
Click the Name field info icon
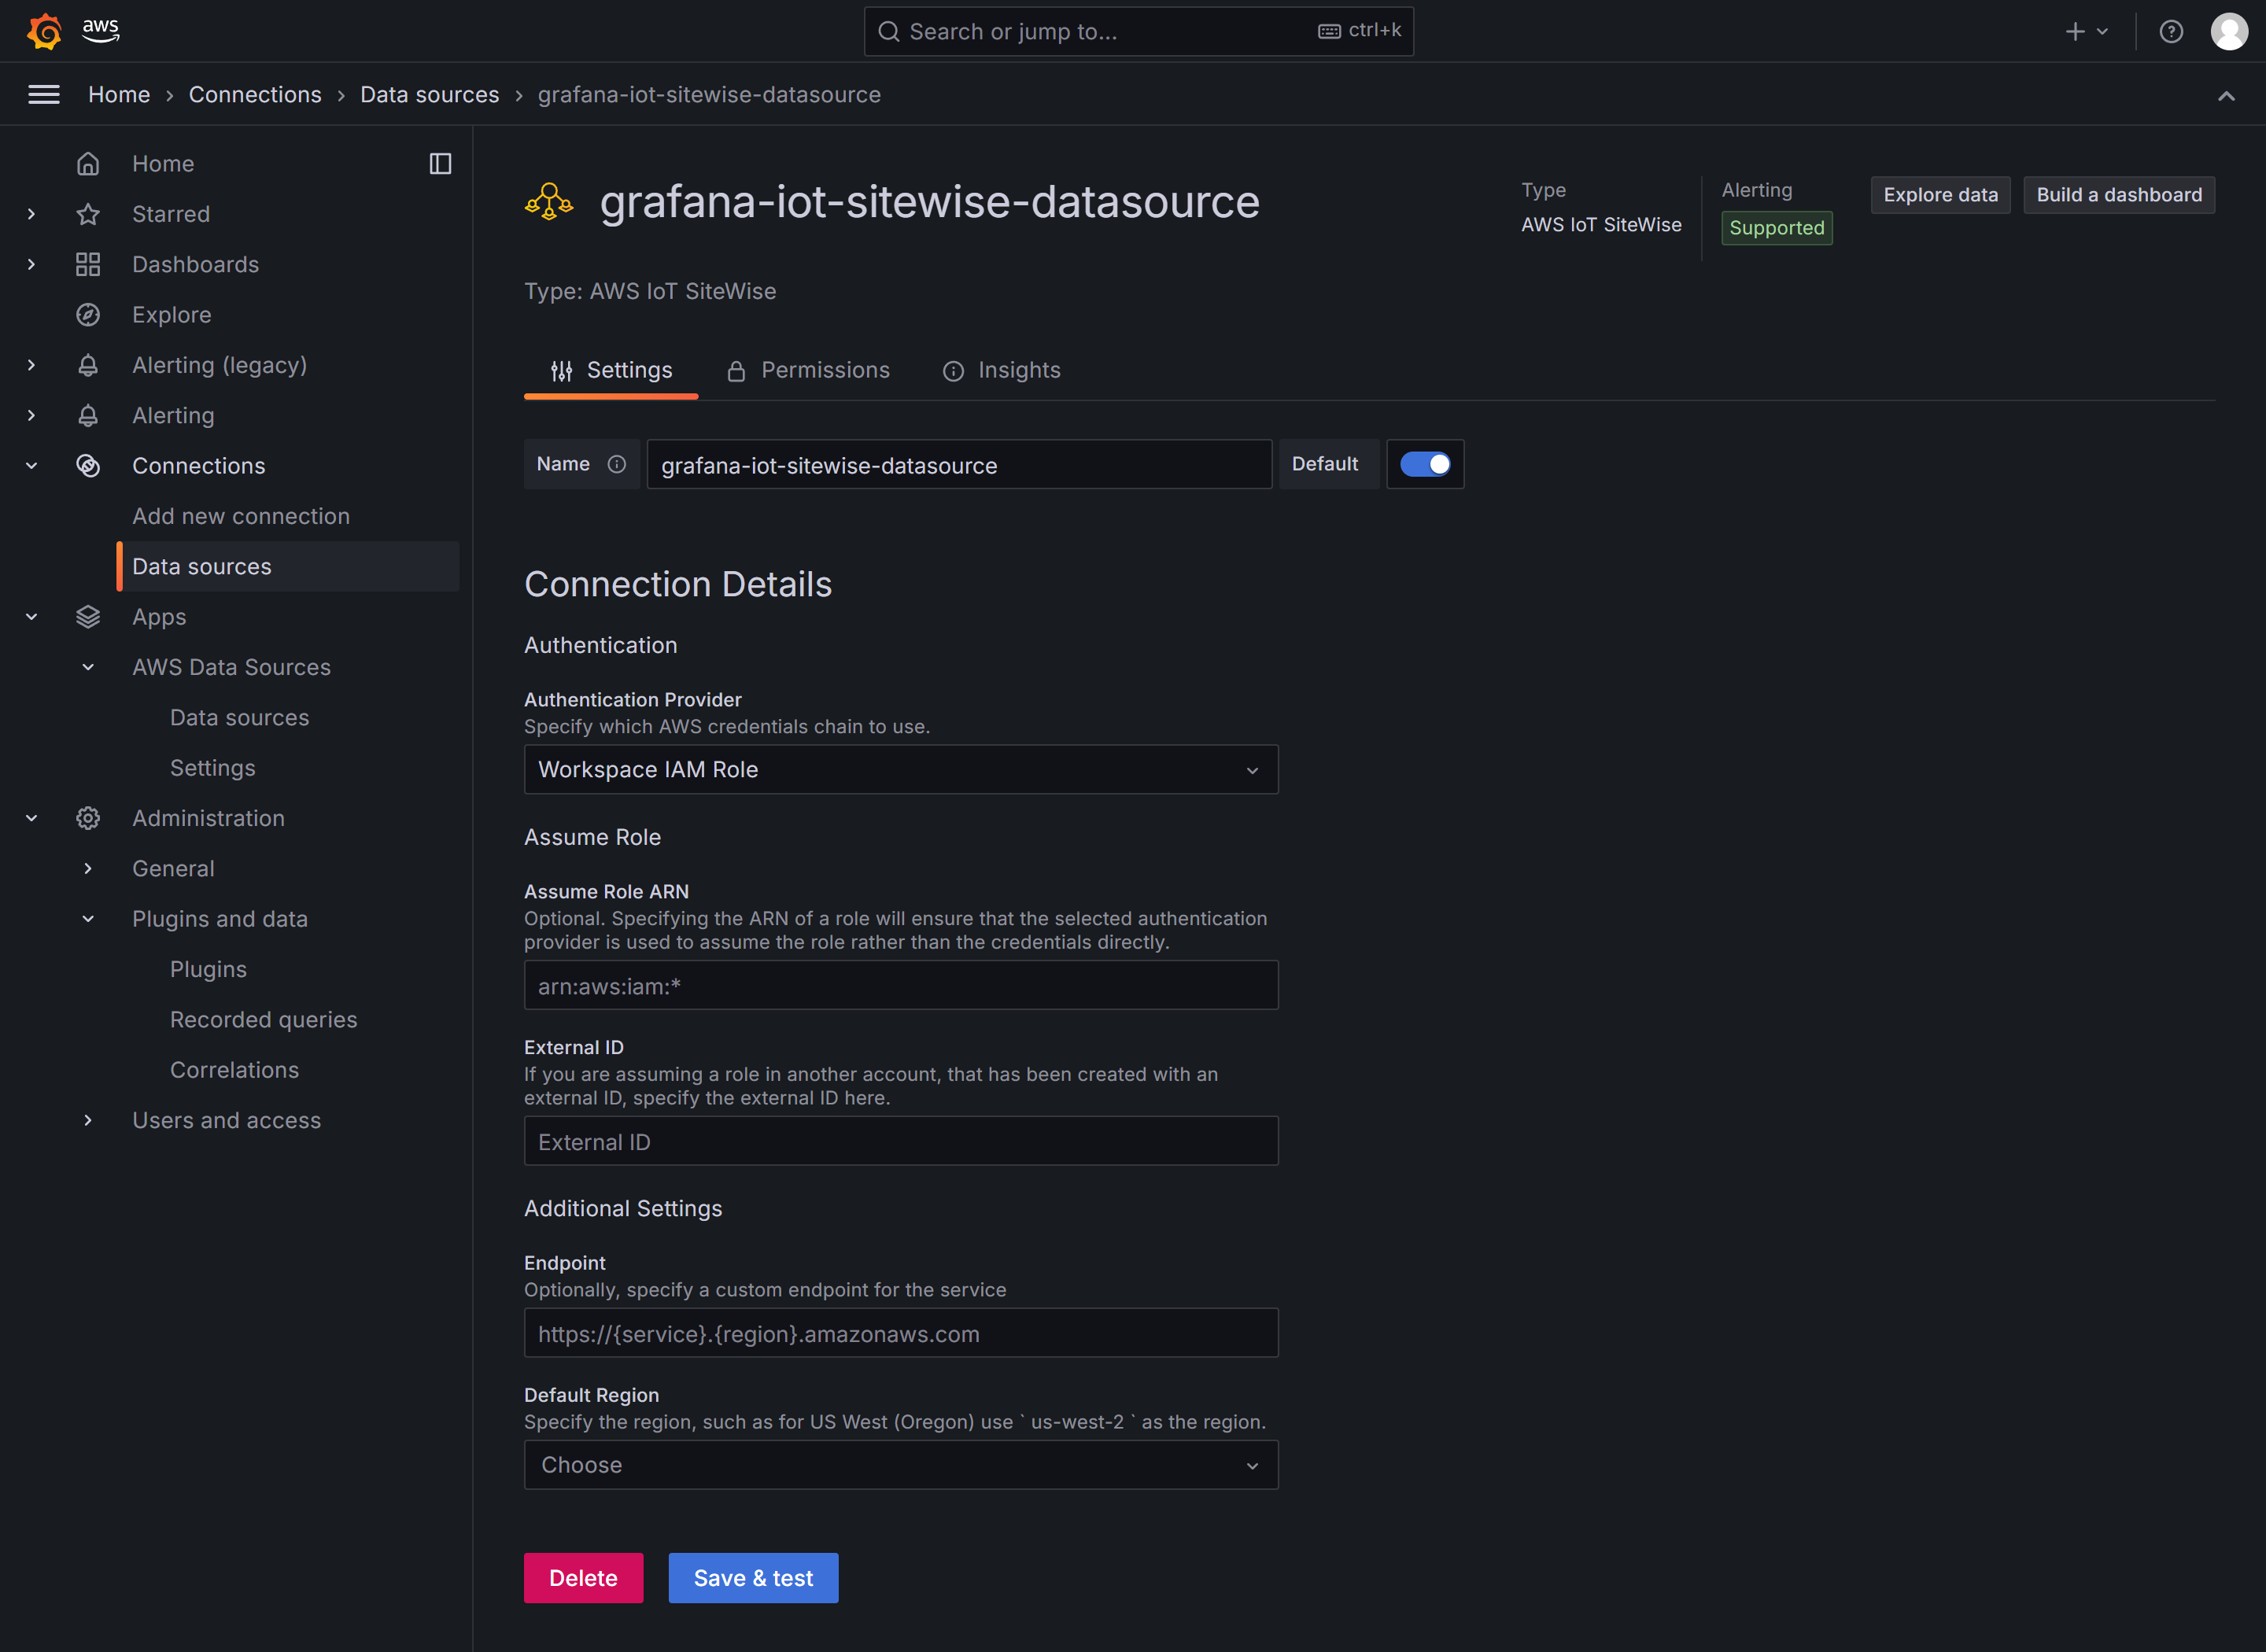(x=617, y=464)
